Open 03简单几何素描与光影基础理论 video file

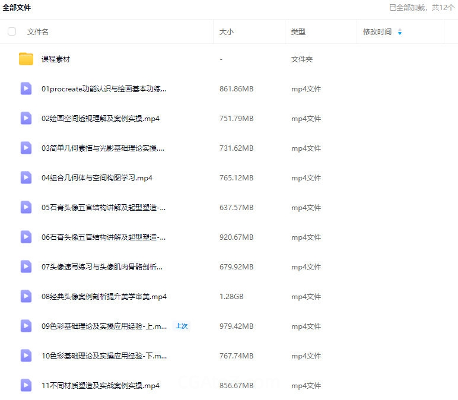[x=103, y=148]
